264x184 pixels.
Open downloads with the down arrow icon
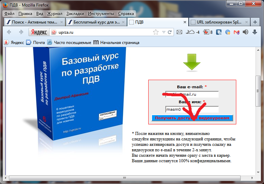[x=255, y=32]
